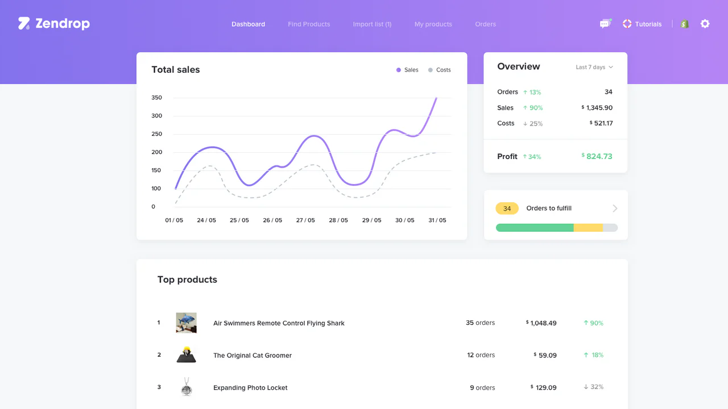Click the Tutorials lifebuoy icon
The height and width of the screenshot is (409, 728).
pos(627,24)
